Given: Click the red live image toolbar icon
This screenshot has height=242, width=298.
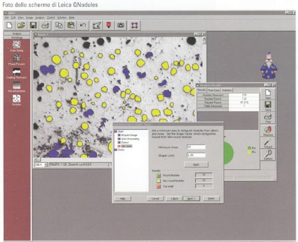Looking at the screenshot, I should (108, 25).
